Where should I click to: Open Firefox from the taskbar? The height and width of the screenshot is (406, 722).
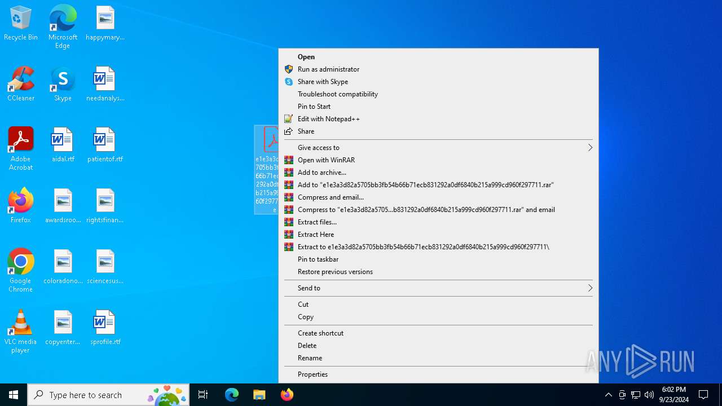coord(287,395)
